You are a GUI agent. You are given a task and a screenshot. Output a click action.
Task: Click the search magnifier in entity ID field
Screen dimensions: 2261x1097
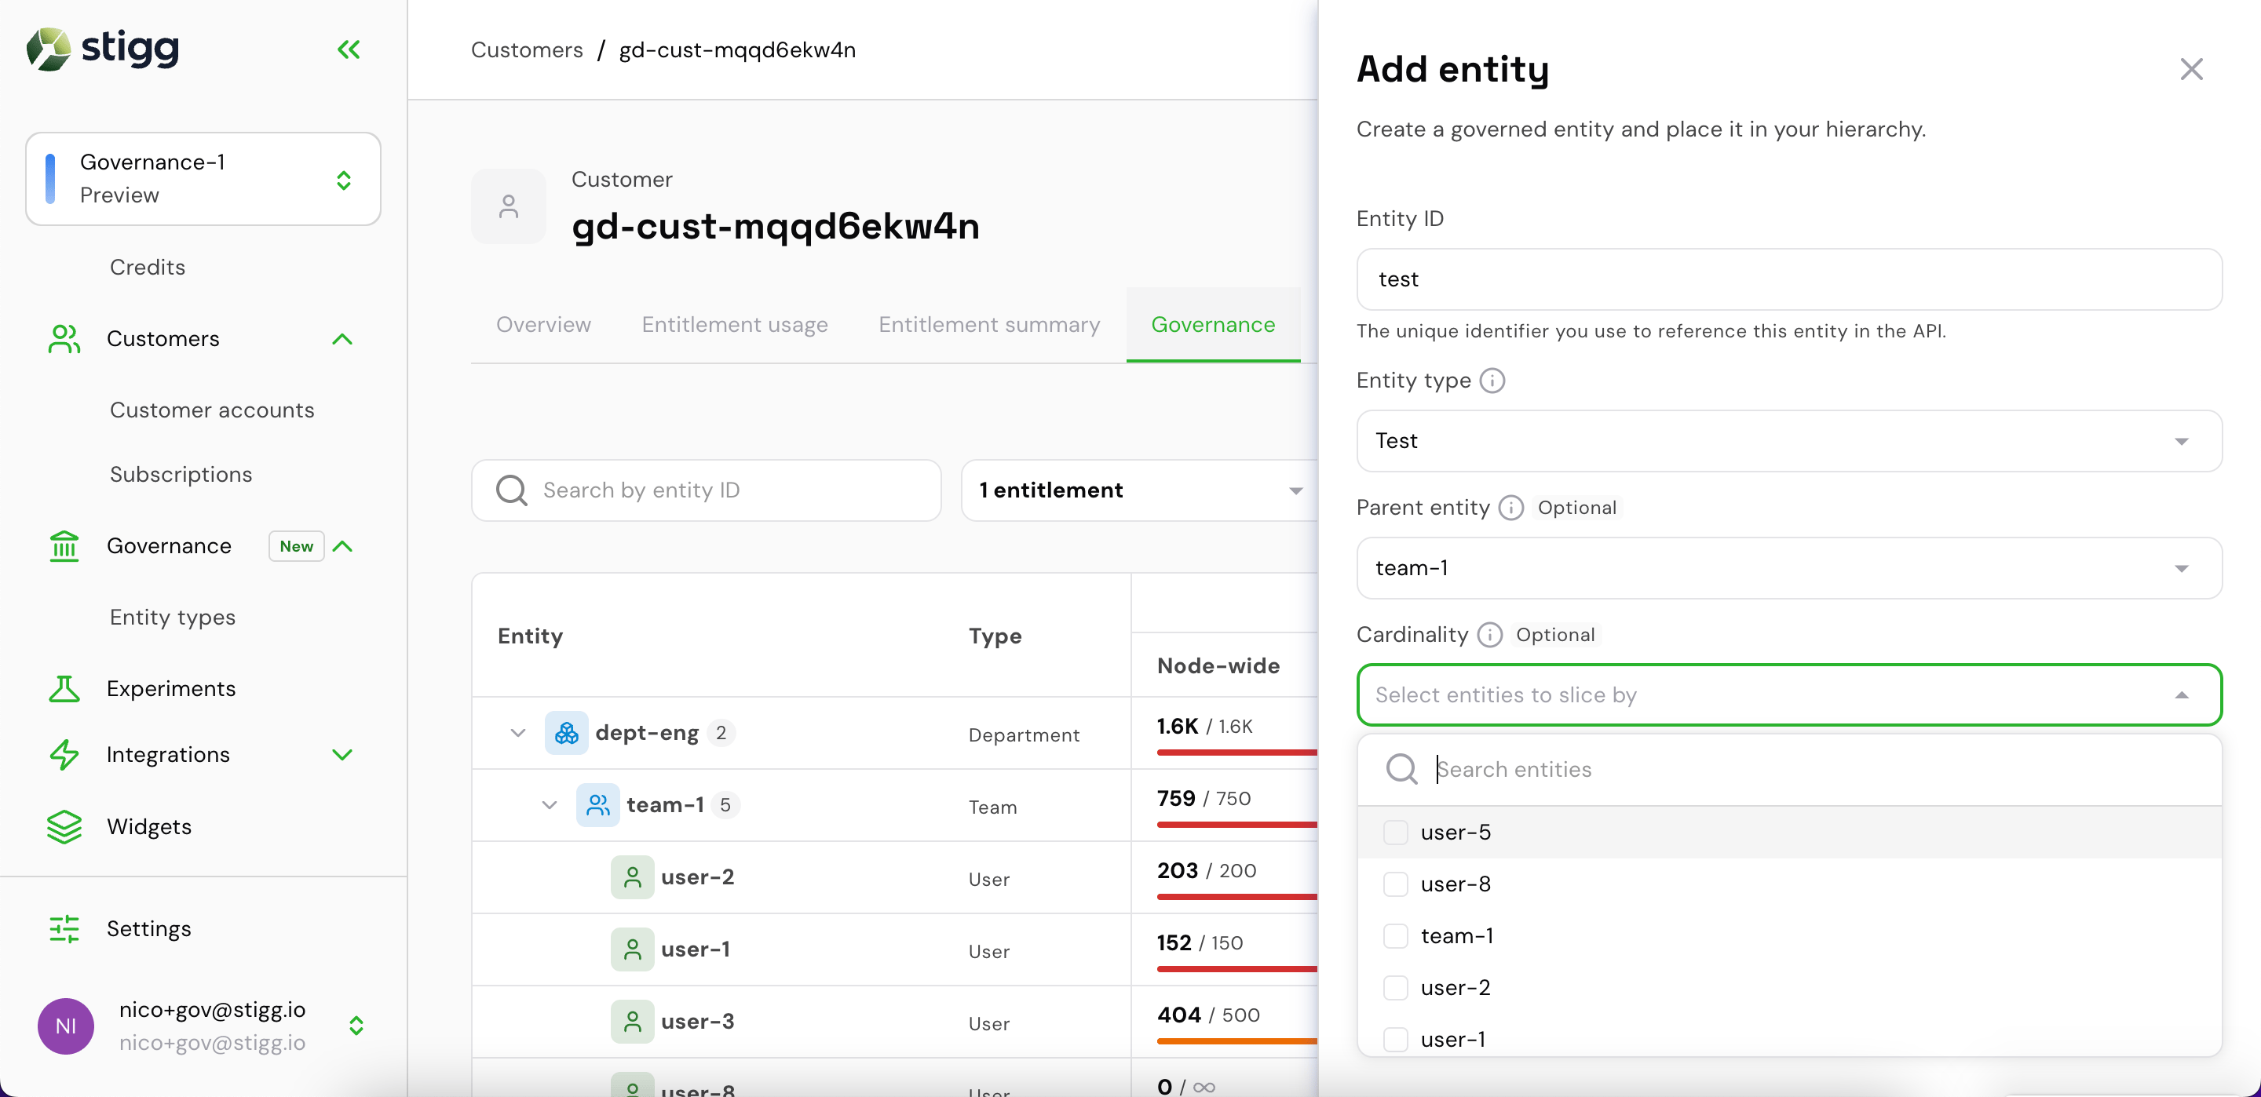pos(512,490)
